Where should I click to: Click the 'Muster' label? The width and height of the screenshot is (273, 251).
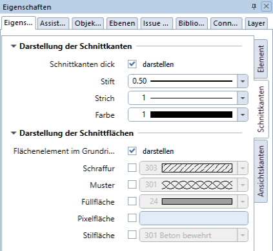coord(102,185)
